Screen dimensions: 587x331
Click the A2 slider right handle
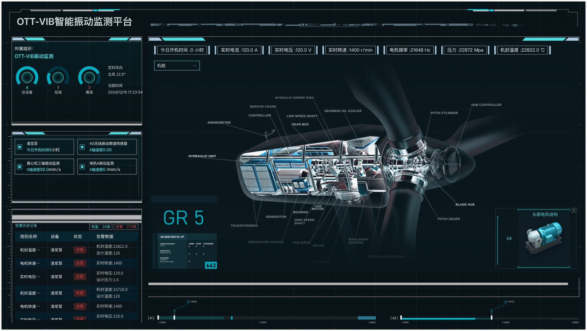point(491,317)
